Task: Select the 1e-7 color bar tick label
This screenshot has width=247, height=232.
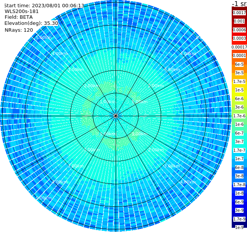Action: pyautogui.click(x=239, y=159)
